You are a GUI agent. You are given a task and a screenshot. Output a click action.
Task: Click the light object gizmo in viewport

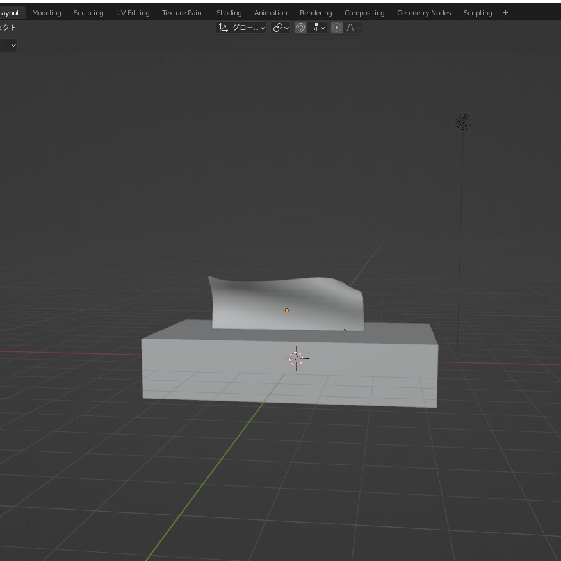[x=463, y=121]
